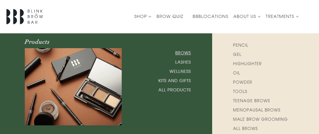Open the Treatments dropdown menu
The image size is (319, 134).
(282, 16)
